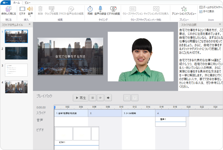Viewport: 223px width, 150px height.
Task: Jump to next slide with right arrow
Action: coord(108,98)
